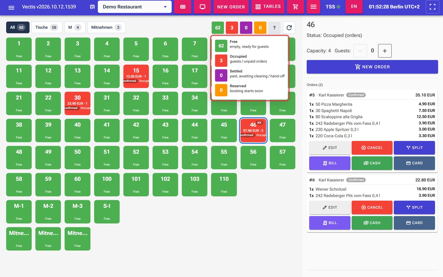Click the NEW ORDER button in top bar
The height and width of the screenshot is (277, 443).
pos(231,7)
